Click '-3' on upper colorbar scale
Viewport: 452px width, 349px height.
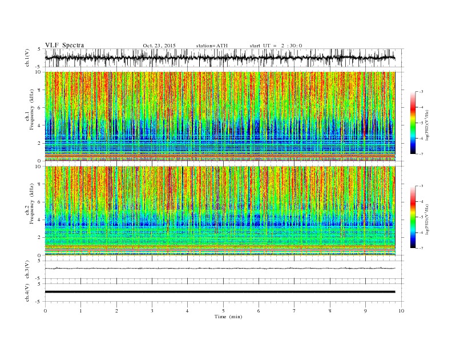[x=421, y=92]
